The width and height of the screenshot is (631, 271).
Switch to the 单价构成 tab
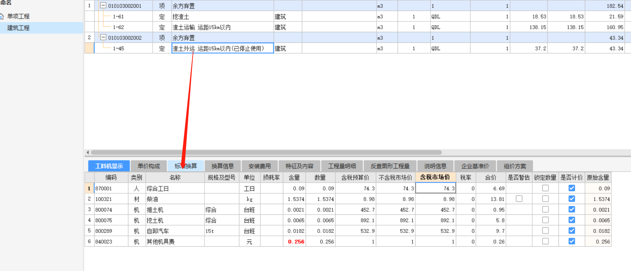[x=149, y=166]
